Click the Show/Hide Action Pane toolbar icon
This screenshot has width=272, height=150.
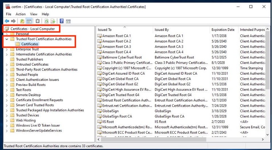pos(68,21)
